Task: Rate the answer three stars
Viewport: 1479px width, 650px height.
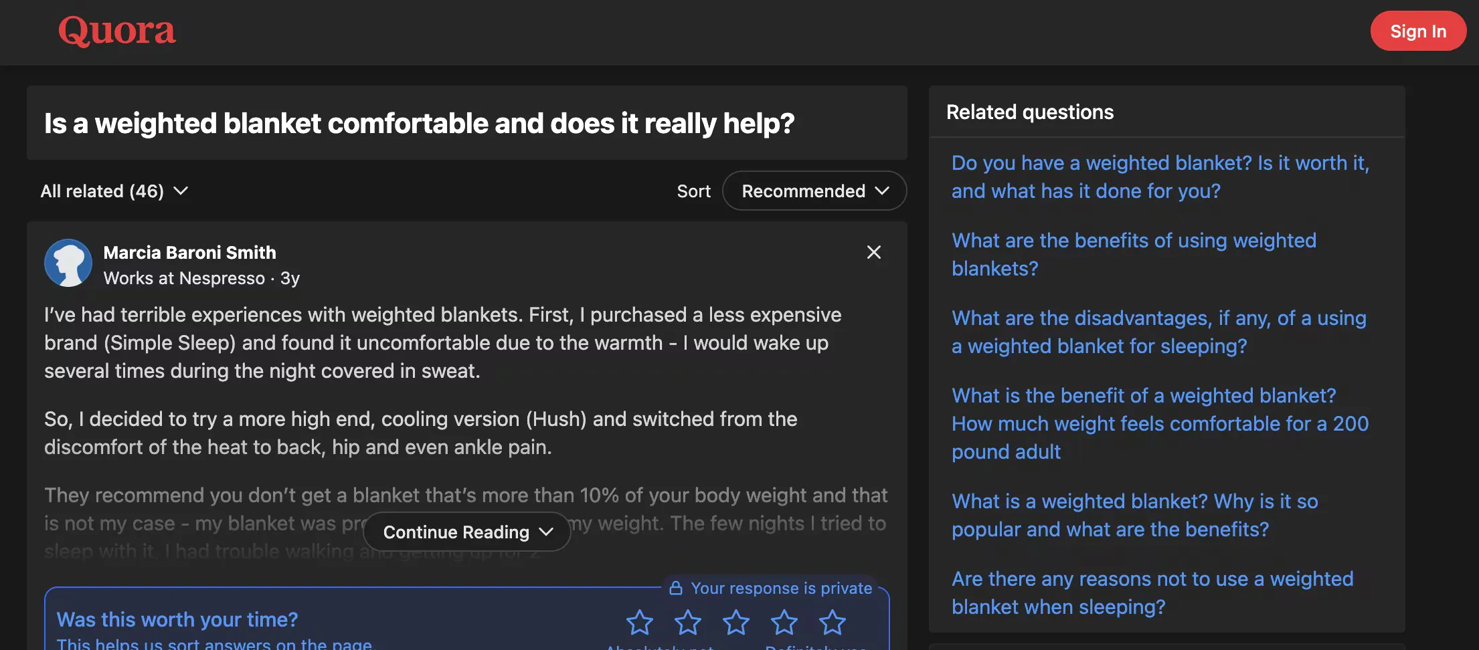Action: (736, 623)
